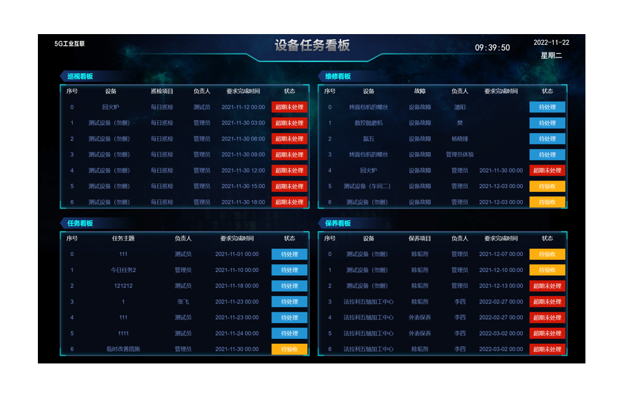The image size is (629, 395).
Task: Select the 121212 task row subject
Action: [x=123, y=286]
